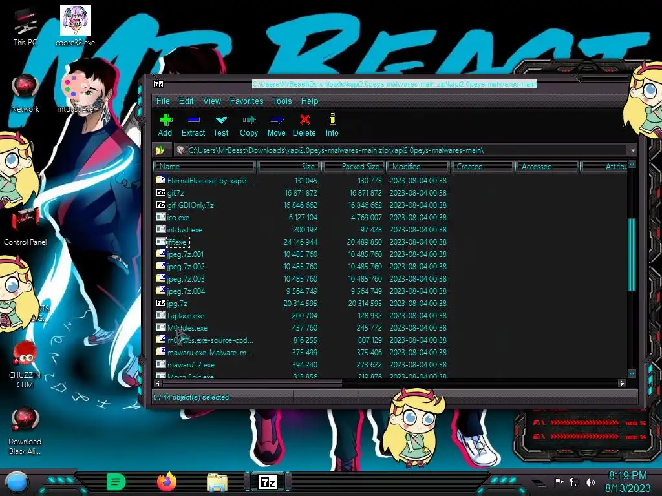Open the Favorites menu
The height and width of the screenshot is (496, 662).
click(x=246, y=101)
